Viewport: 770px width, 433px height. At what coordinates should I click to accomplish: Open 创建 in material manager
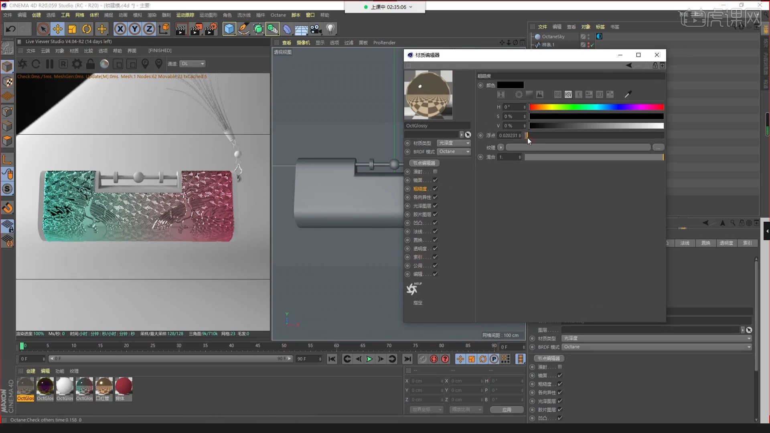(31, 371)
